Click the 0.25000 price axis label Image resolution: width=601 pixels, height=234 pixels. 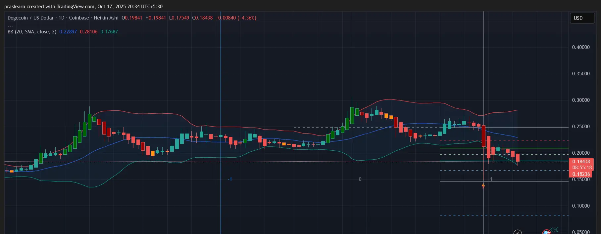point(581,127)
